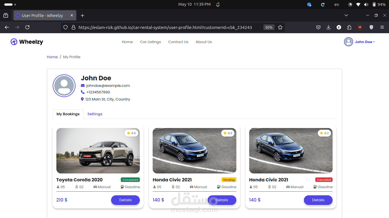The width and height of the screenshot is (389, 218).
Task: View Details for Toyota Corolla 2020 booking
Action: point(125,200)
